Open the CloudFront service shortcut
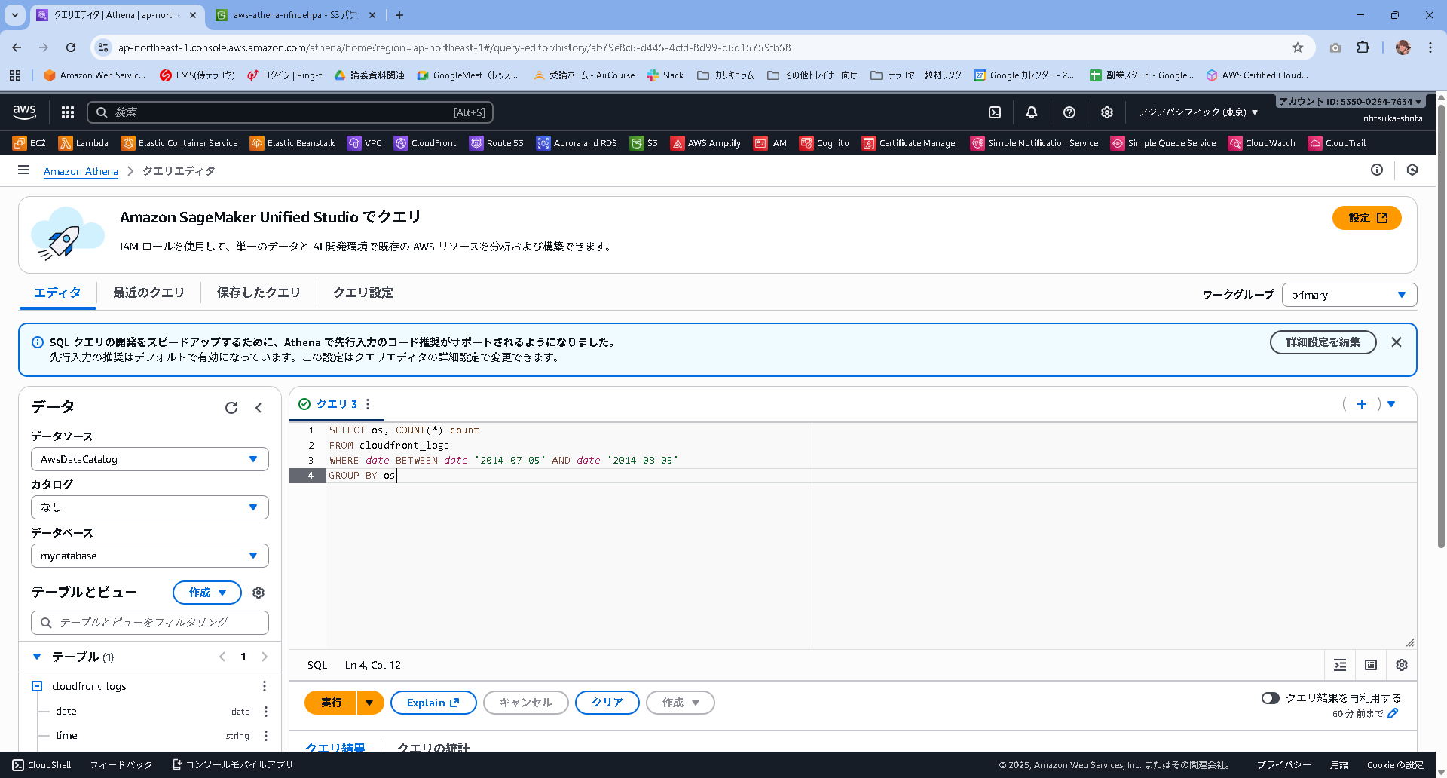The width and height of the screenshot is (1447, 778). click(x=425, y=143)
